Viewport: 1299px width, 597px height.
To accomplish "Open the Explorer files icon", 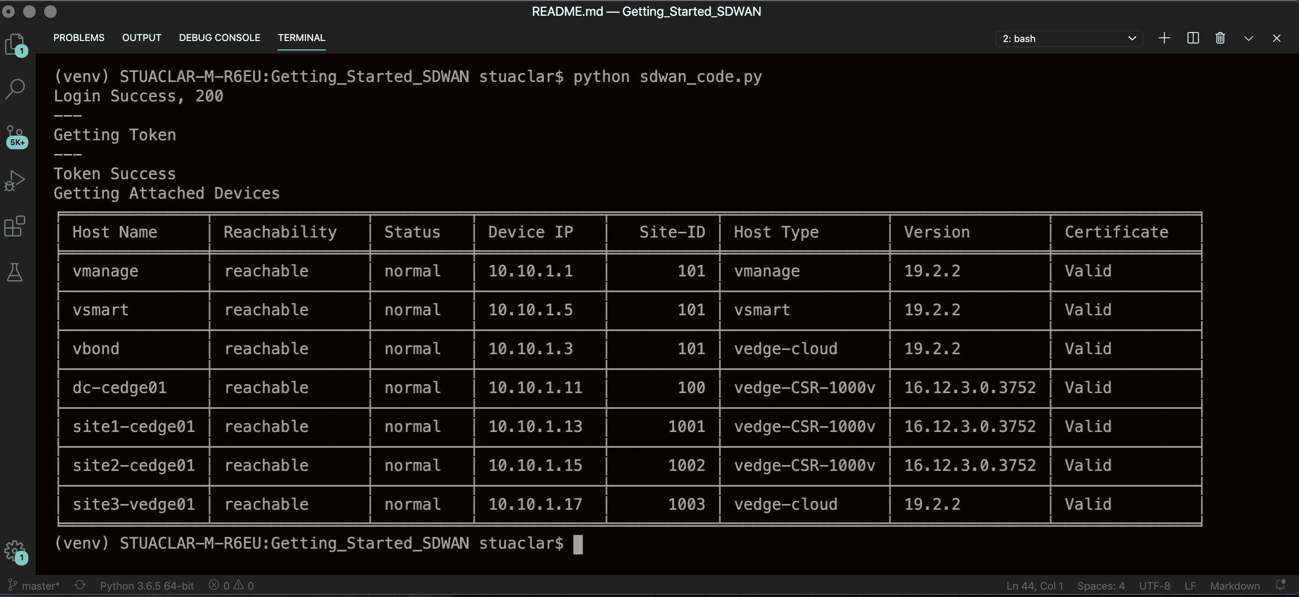I will click(15, 44).
